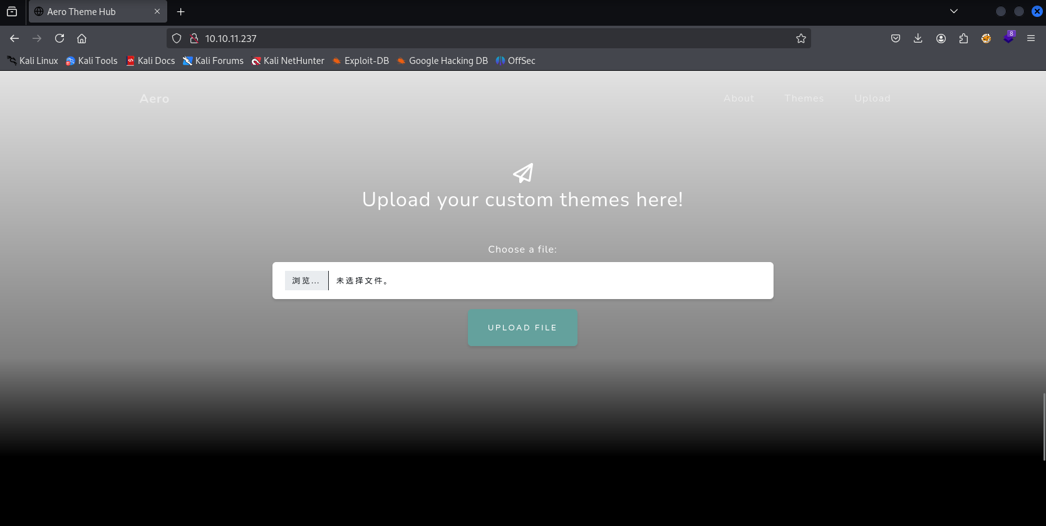Click the tracking protection shield icon
Screen dimensions: 1046x526
[177, 38]
